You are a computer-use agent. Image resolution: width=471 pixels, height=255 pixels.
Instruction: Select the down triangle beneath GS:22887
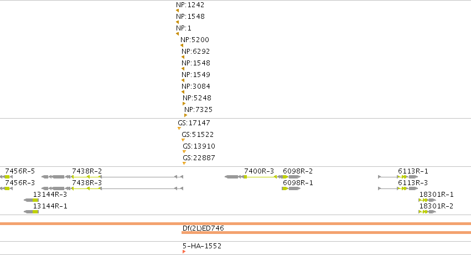click(x=184, y=164)
